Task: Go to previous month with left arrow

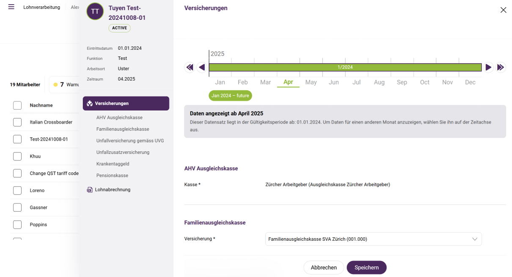Action: [202, 68]
